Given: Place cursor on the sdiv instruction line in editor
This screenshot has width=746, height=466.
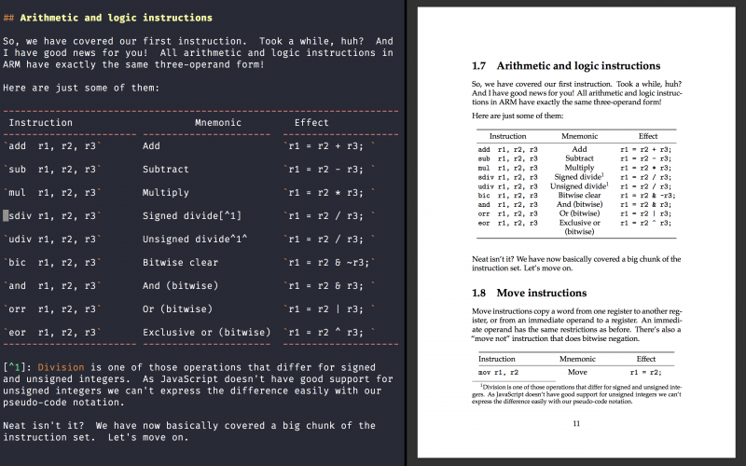Looking at the screenshot, I should point(52,216).
